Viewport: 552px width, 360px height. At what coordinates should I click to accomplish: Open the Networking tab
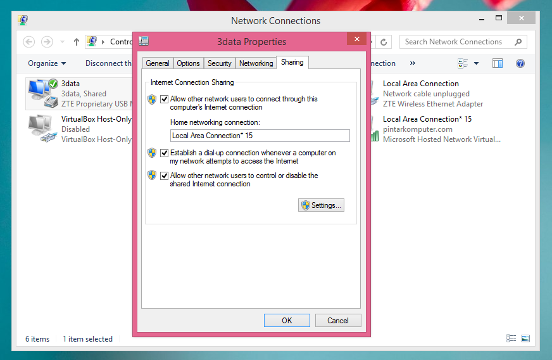pos(256,63)
